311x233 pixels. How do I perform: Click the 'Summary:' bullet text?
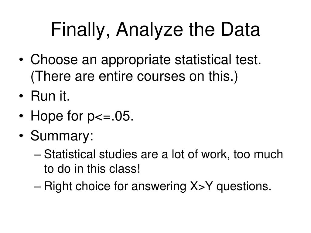coord(62,136)
